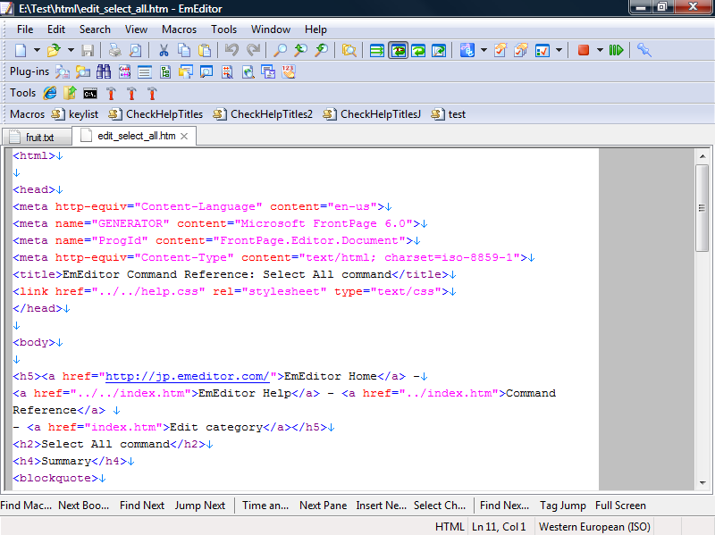Click the red Stop macro icon
Image resolution: width=715 pixels, height=535 pixels.
point(584,50)
